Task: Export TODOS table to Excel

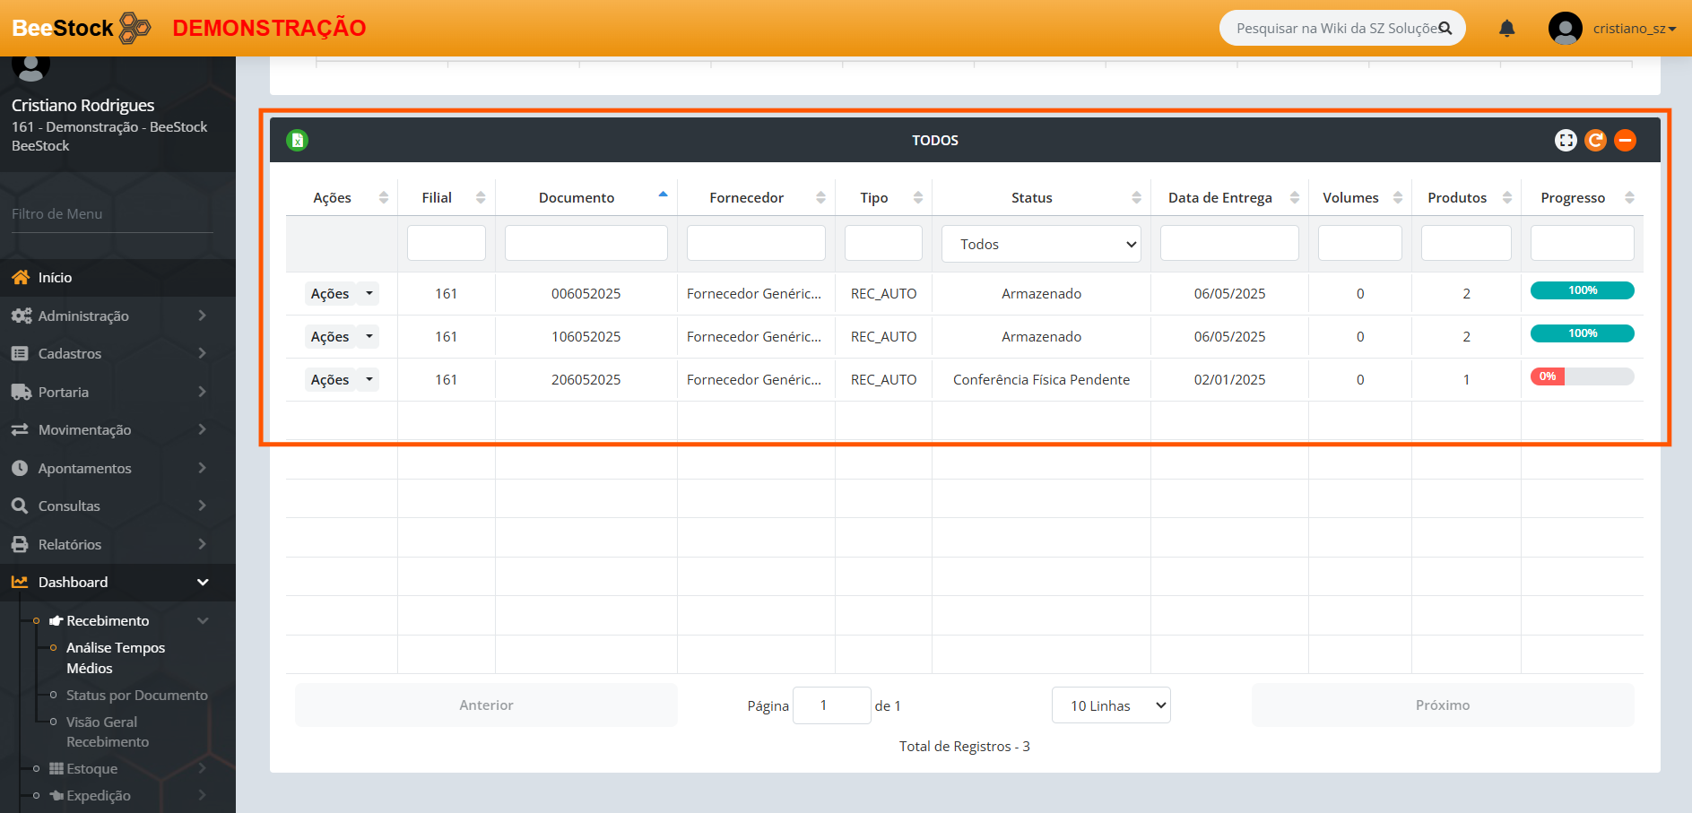Action: tap(297, 140)
